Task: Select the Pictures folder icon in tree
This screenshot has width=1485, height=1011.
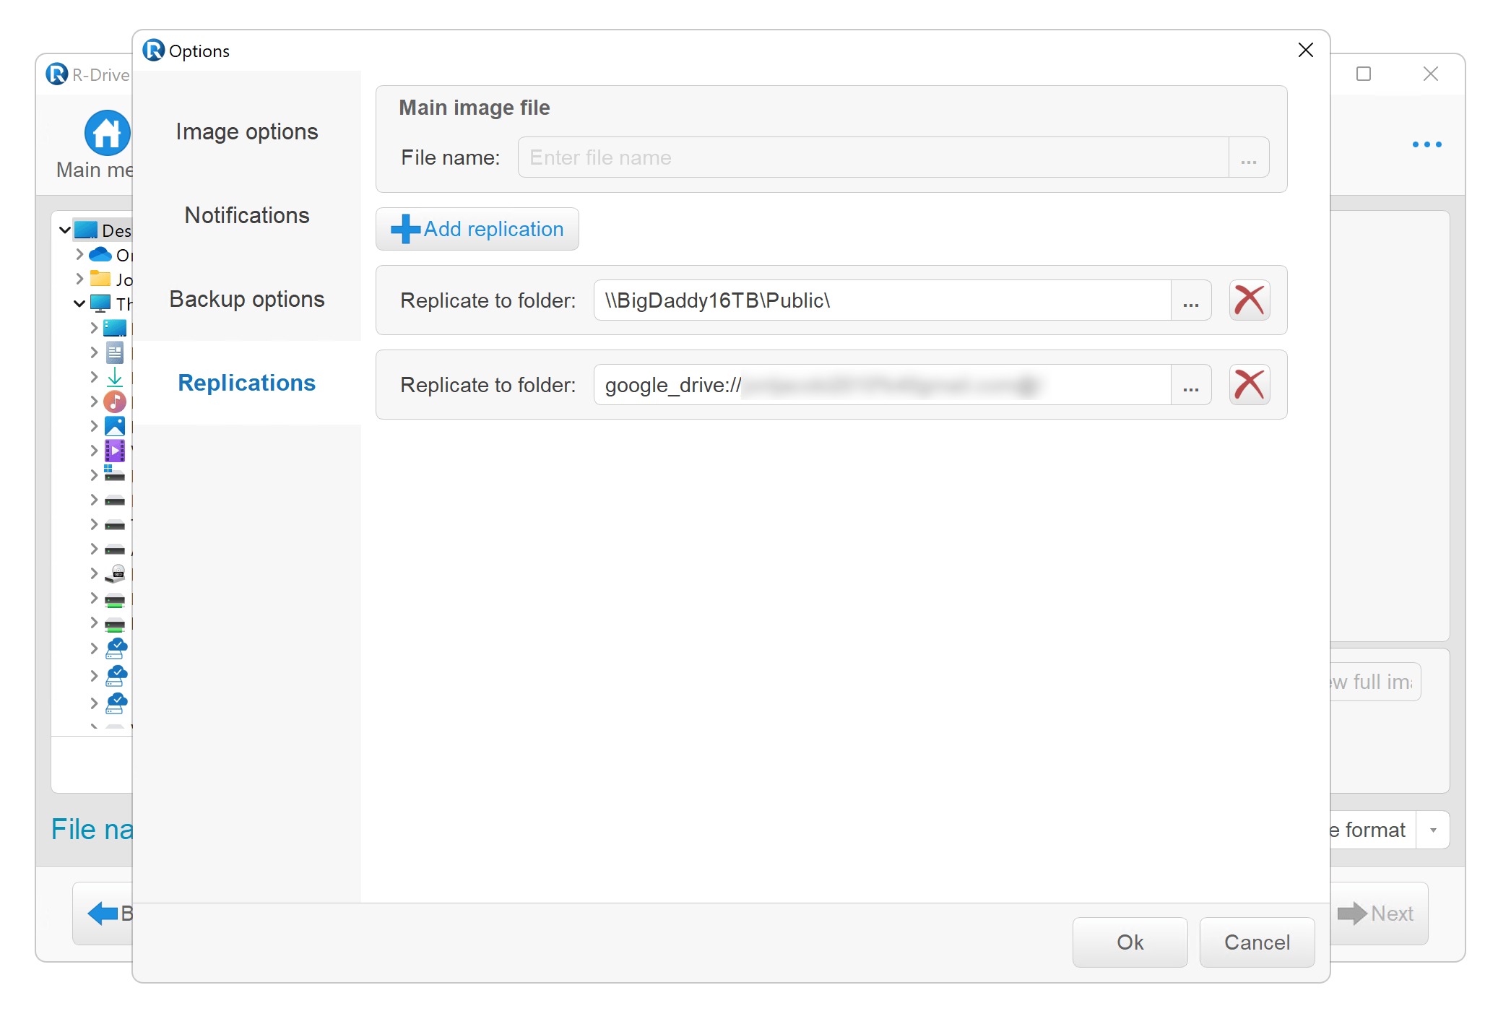Action: coord(115,426)
